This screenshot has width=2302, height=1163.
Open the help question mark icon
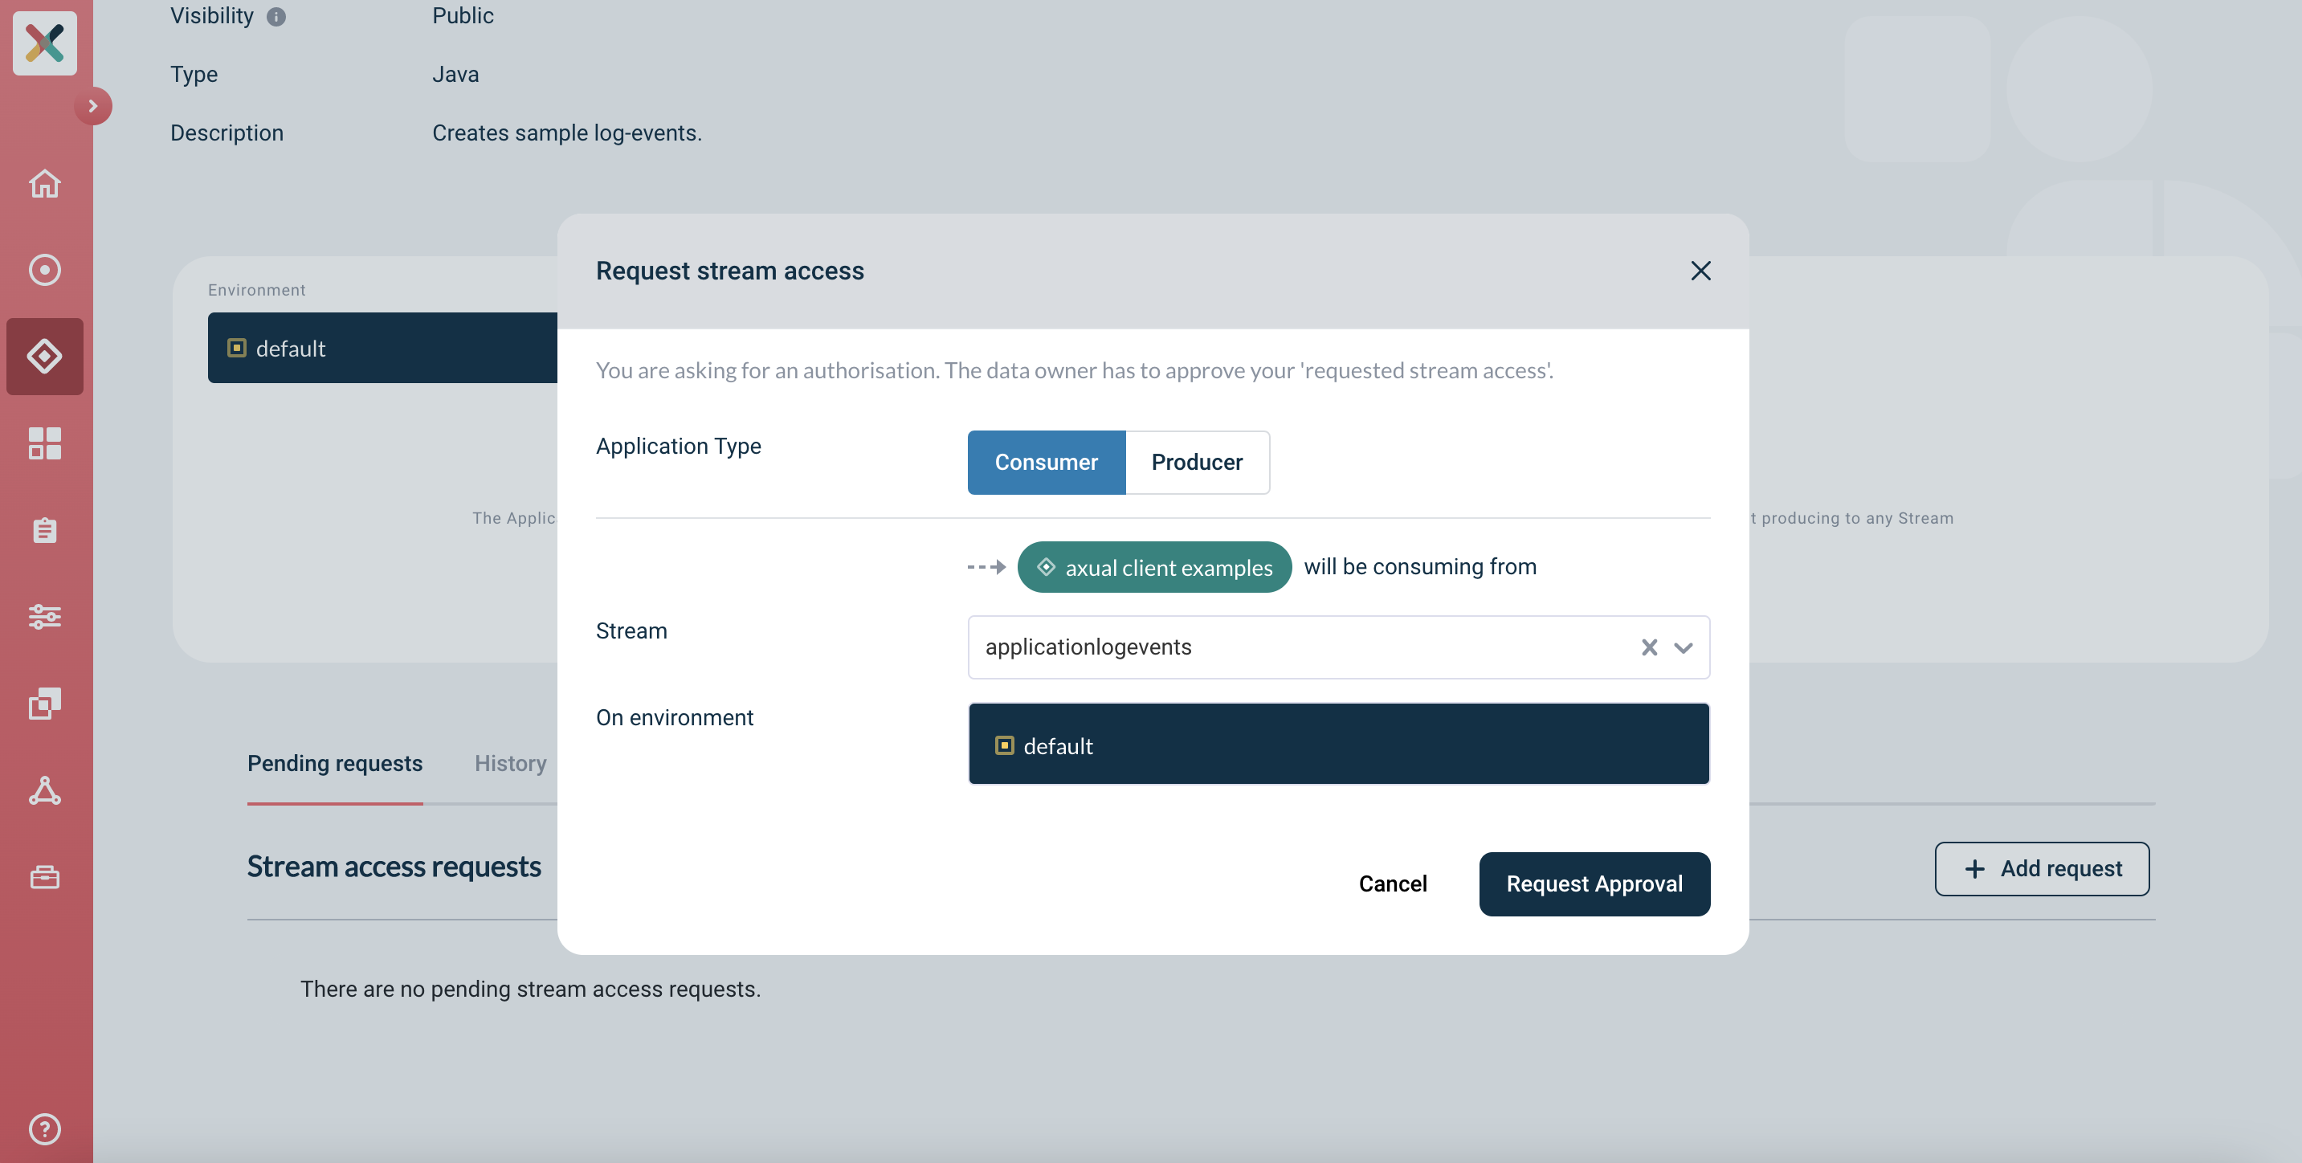(45, 1128)
